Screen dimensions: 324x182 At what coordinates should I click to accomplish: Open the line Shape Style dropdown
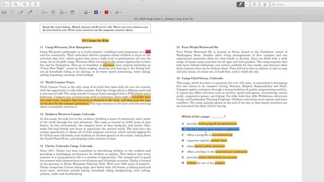coord(87,12)
